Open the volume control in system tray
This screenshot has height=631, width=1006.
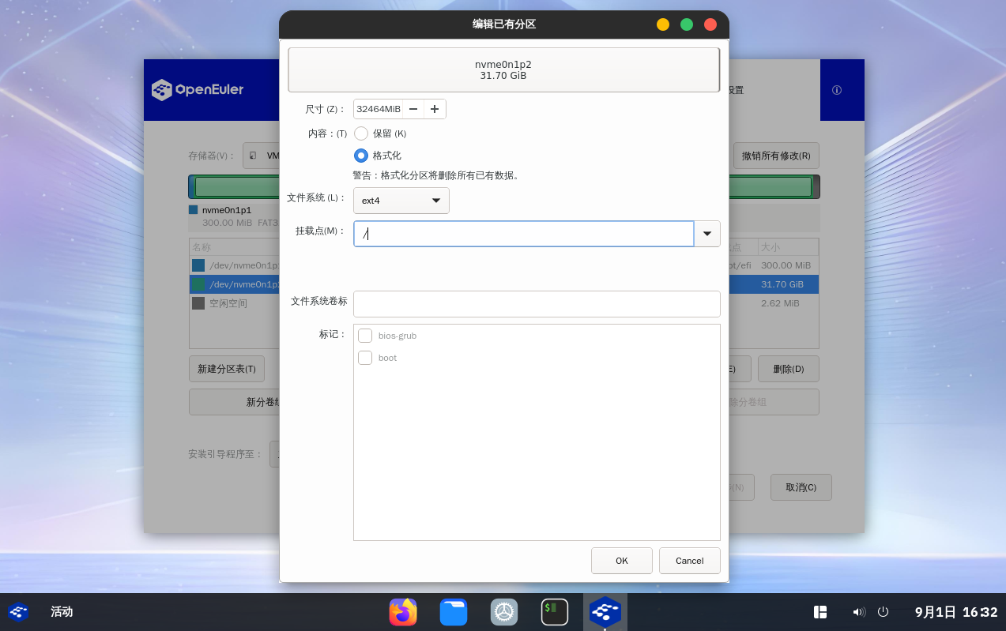[859, 612]
